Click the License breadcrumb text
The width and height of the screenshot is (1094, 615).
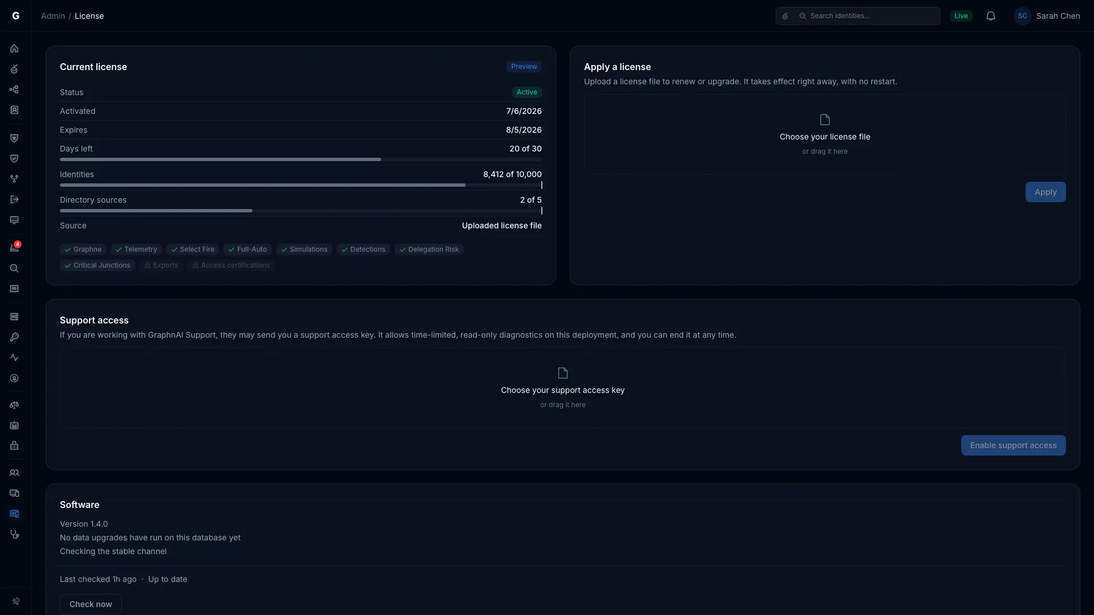(x=89, y=16)
